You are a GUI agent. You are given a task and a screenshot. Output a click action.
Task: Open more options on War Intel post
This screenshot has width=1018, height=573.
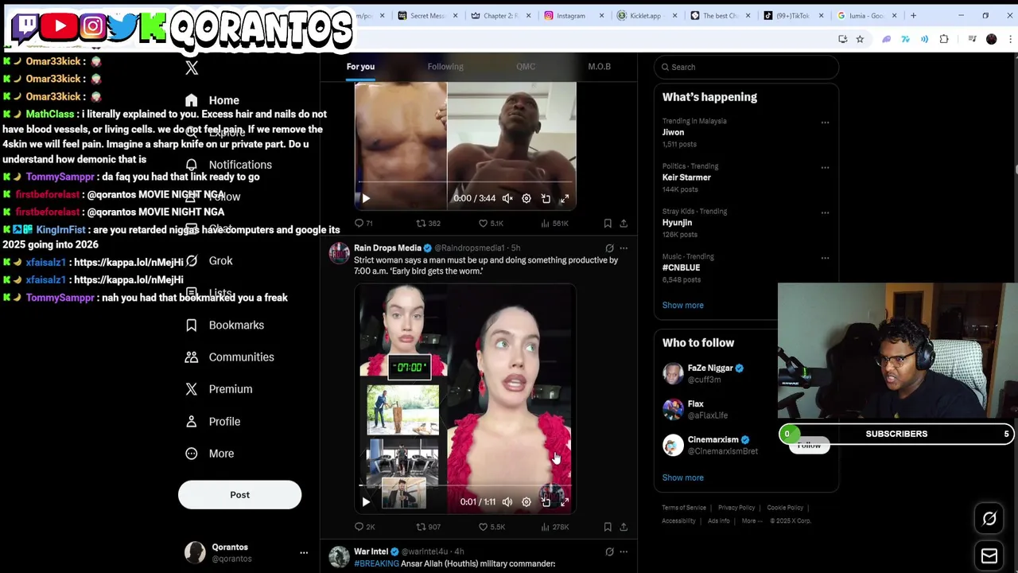click(x=624, y=552)
